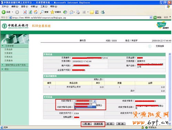Open 交易复核 in the sidebar
This screenshot has width=172, height=130.
coord(8,53)
